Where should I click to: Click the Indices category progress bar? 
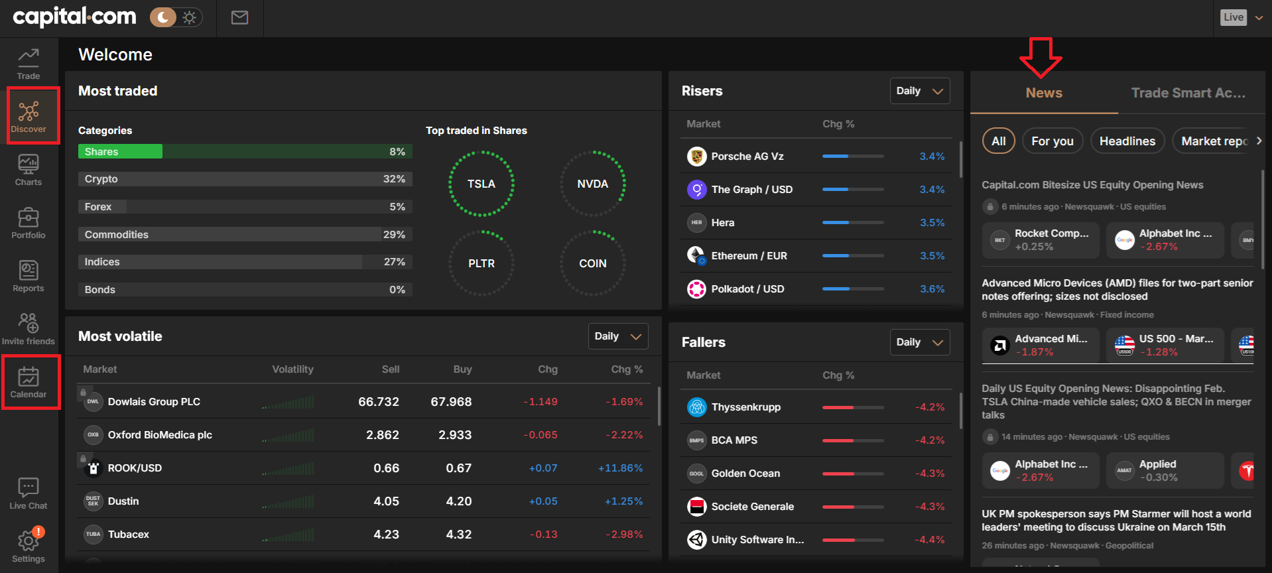click(245, 262)
